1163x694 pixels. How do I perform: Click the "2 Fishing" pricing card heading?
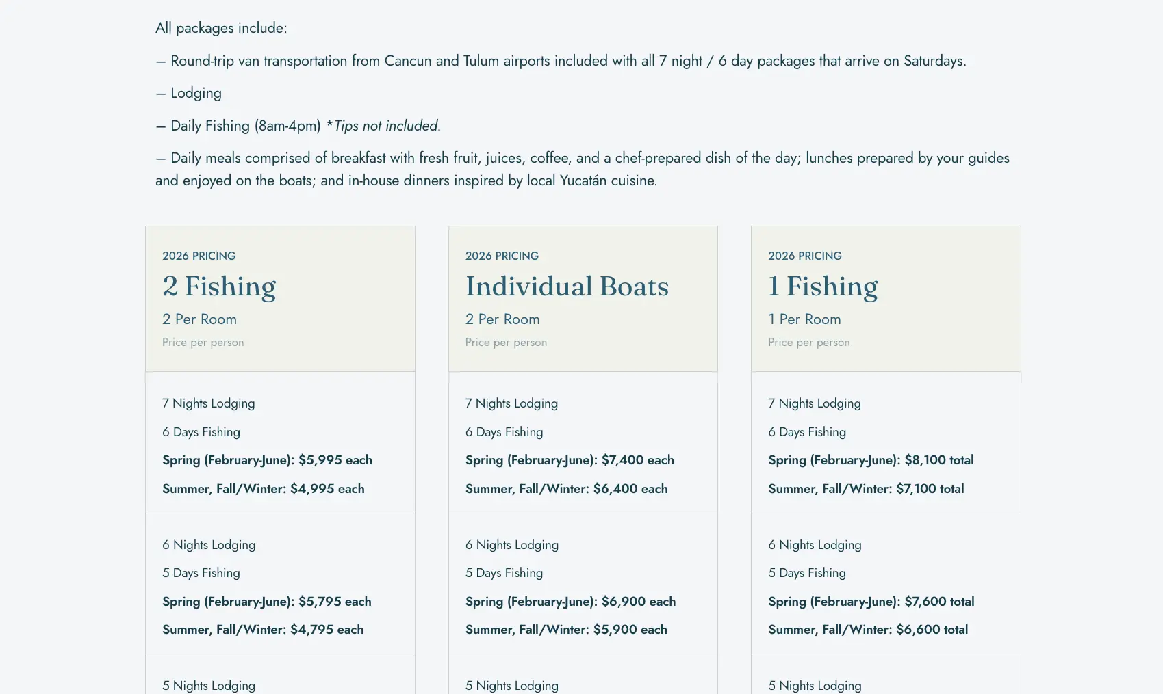[x=219, y=286]
